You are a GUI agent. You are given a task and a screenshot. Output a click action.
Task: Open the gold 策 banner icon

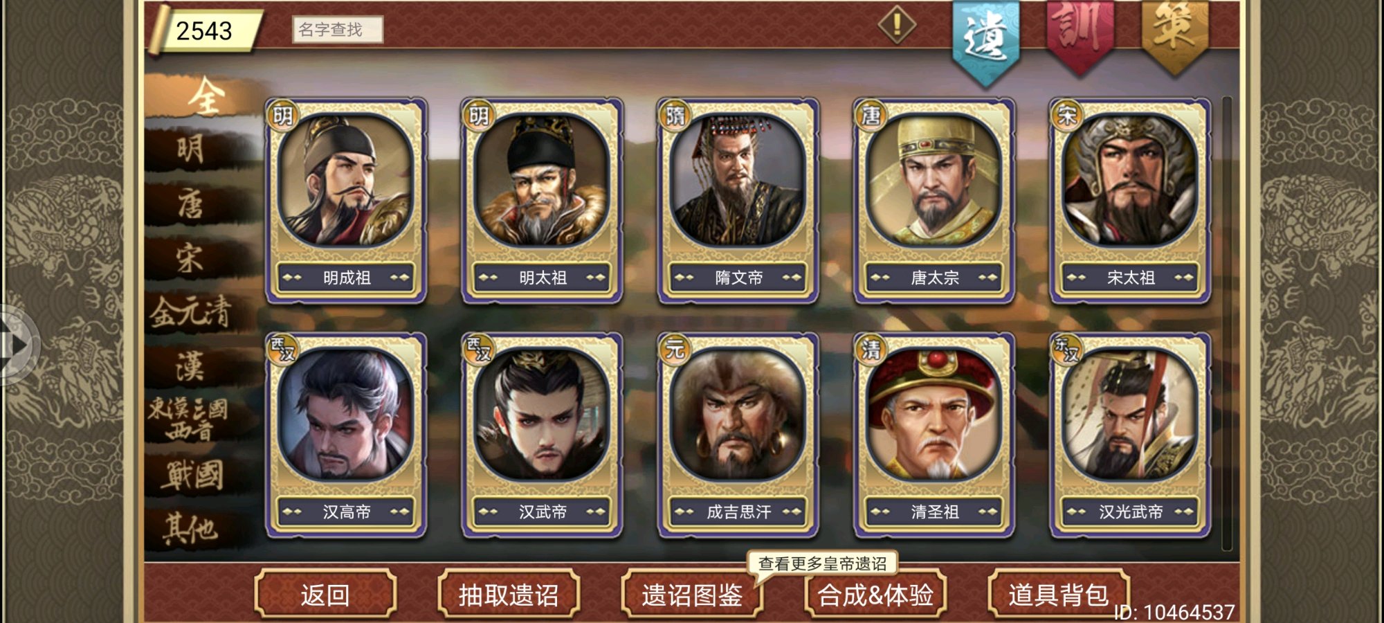1174,35
